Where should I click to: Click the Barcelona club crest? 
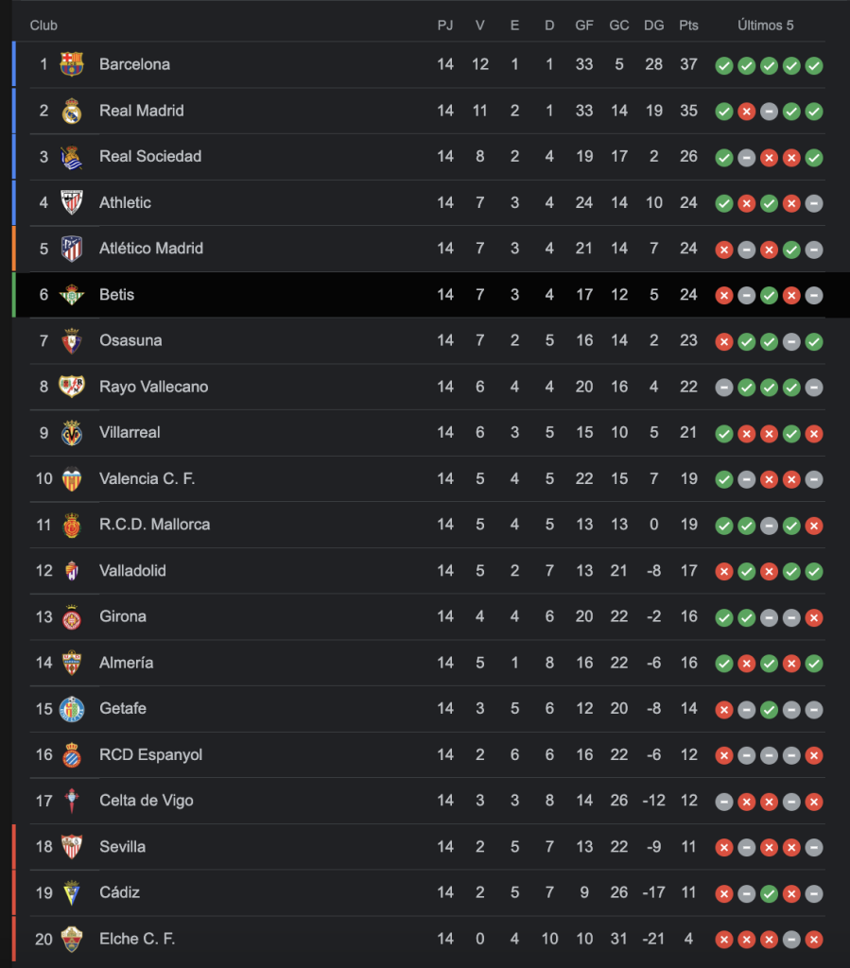tap(72, 64)
